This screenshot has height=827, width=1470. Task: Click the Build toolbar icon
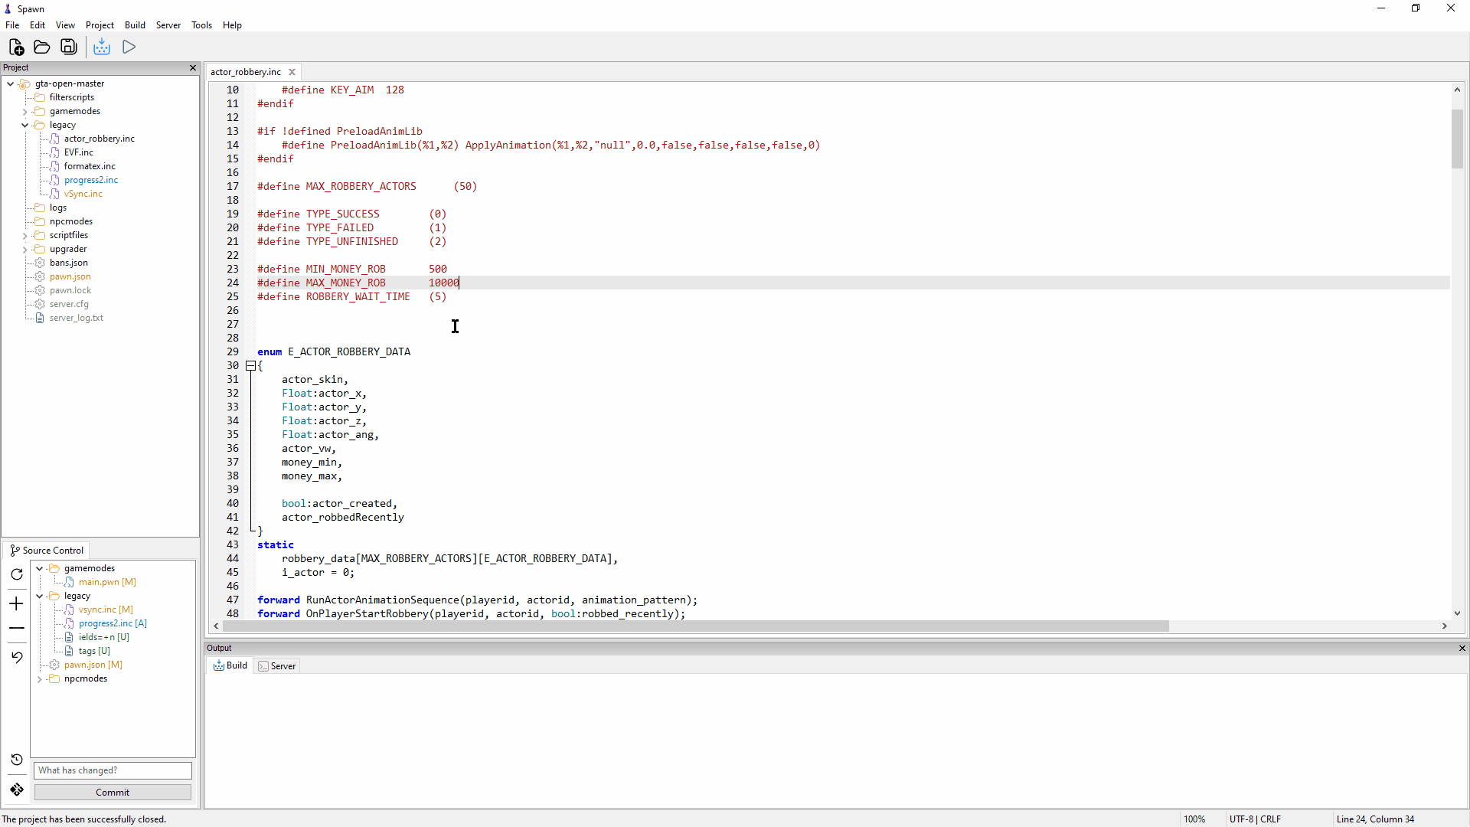pyautogui.click(x=102, y=47)
